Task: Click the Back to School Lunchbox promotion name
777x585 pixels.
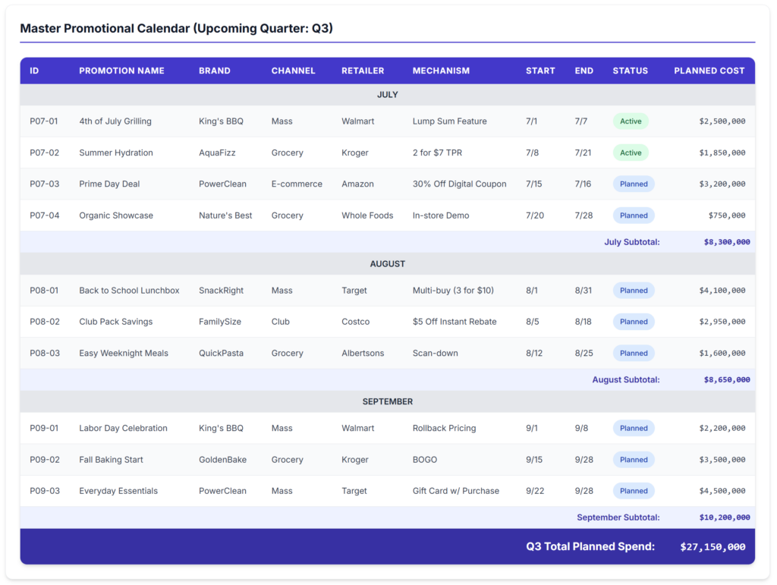Action: click(x=129, y=291)
